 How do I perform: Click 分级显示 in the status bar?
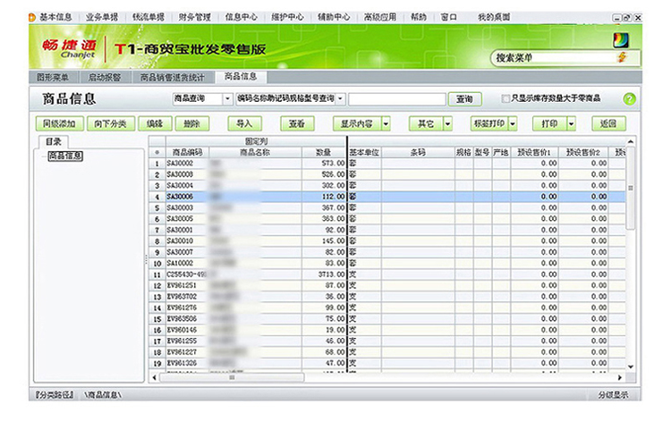(613, 395)
